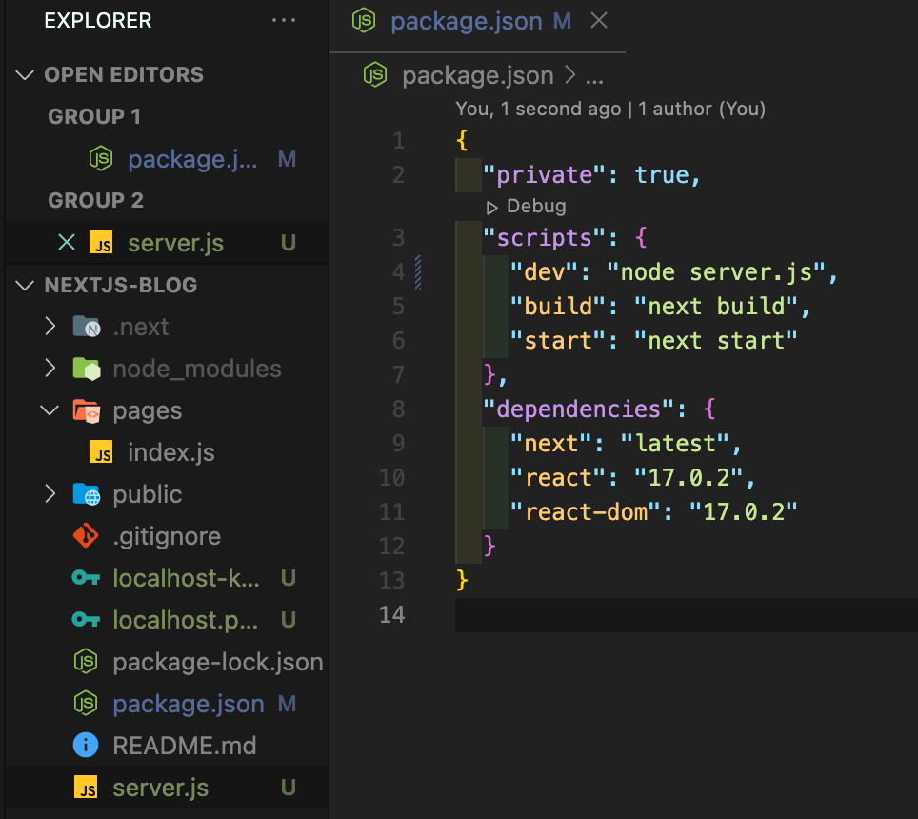This screenshot has width=918, height=819.
Task: Expand the .next folder chevron
Action: (x=50, y=326)
